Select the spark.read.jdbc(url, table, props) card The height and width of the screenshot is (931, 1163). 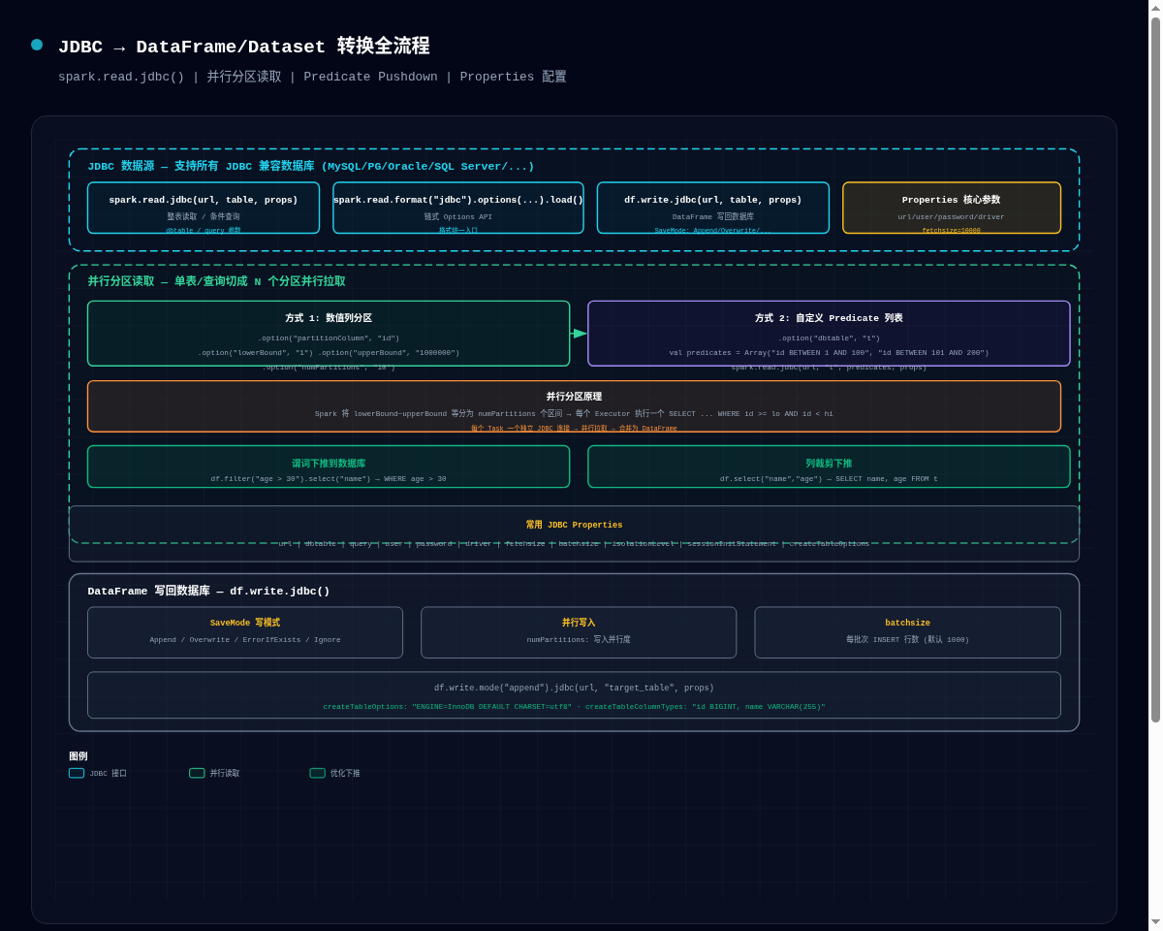(204, 208)
